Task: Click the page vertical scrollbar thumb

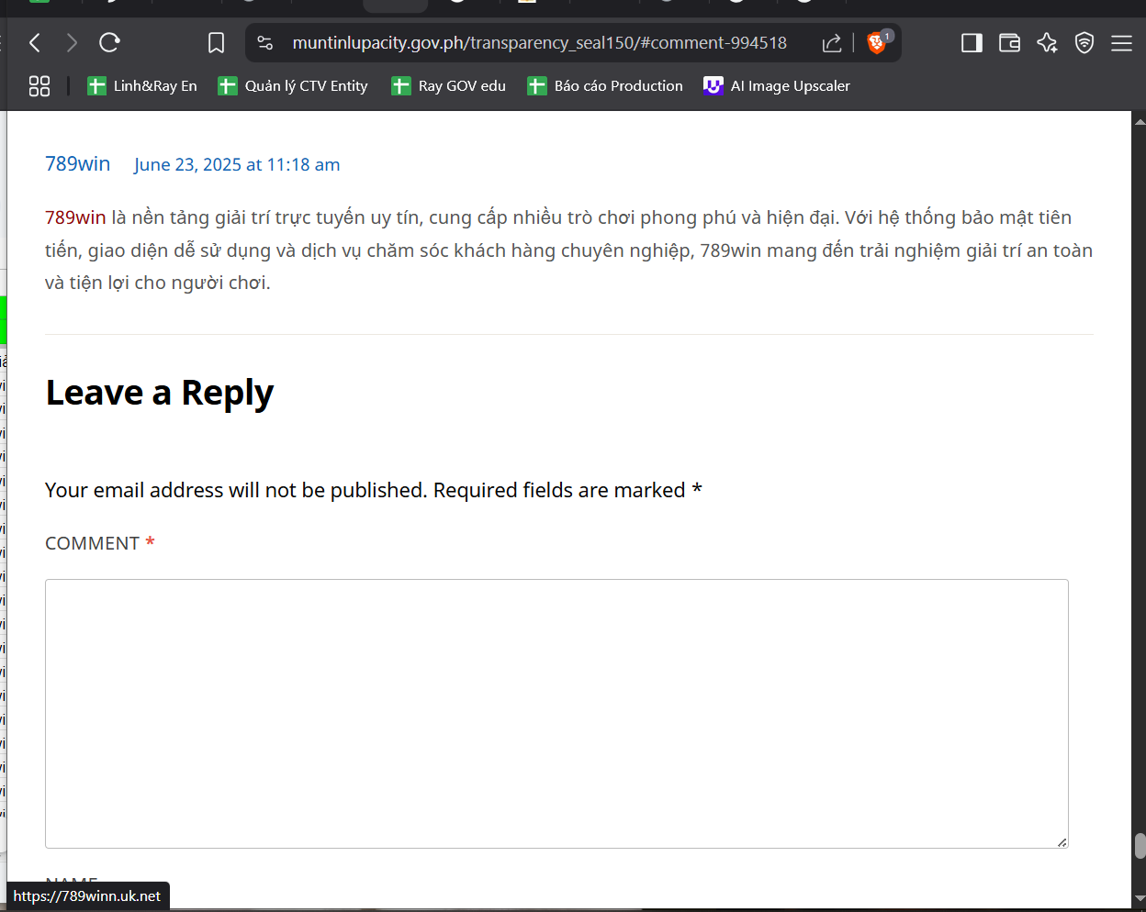Action: tap(1140, 846)
